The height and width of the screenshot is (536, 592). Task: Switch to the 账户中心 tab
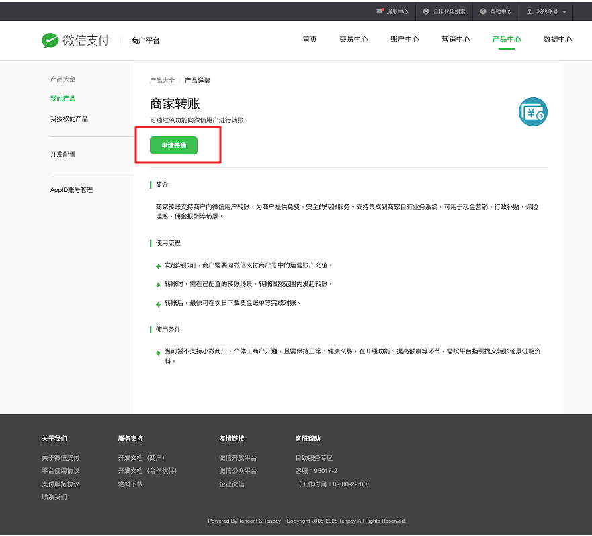405,40
